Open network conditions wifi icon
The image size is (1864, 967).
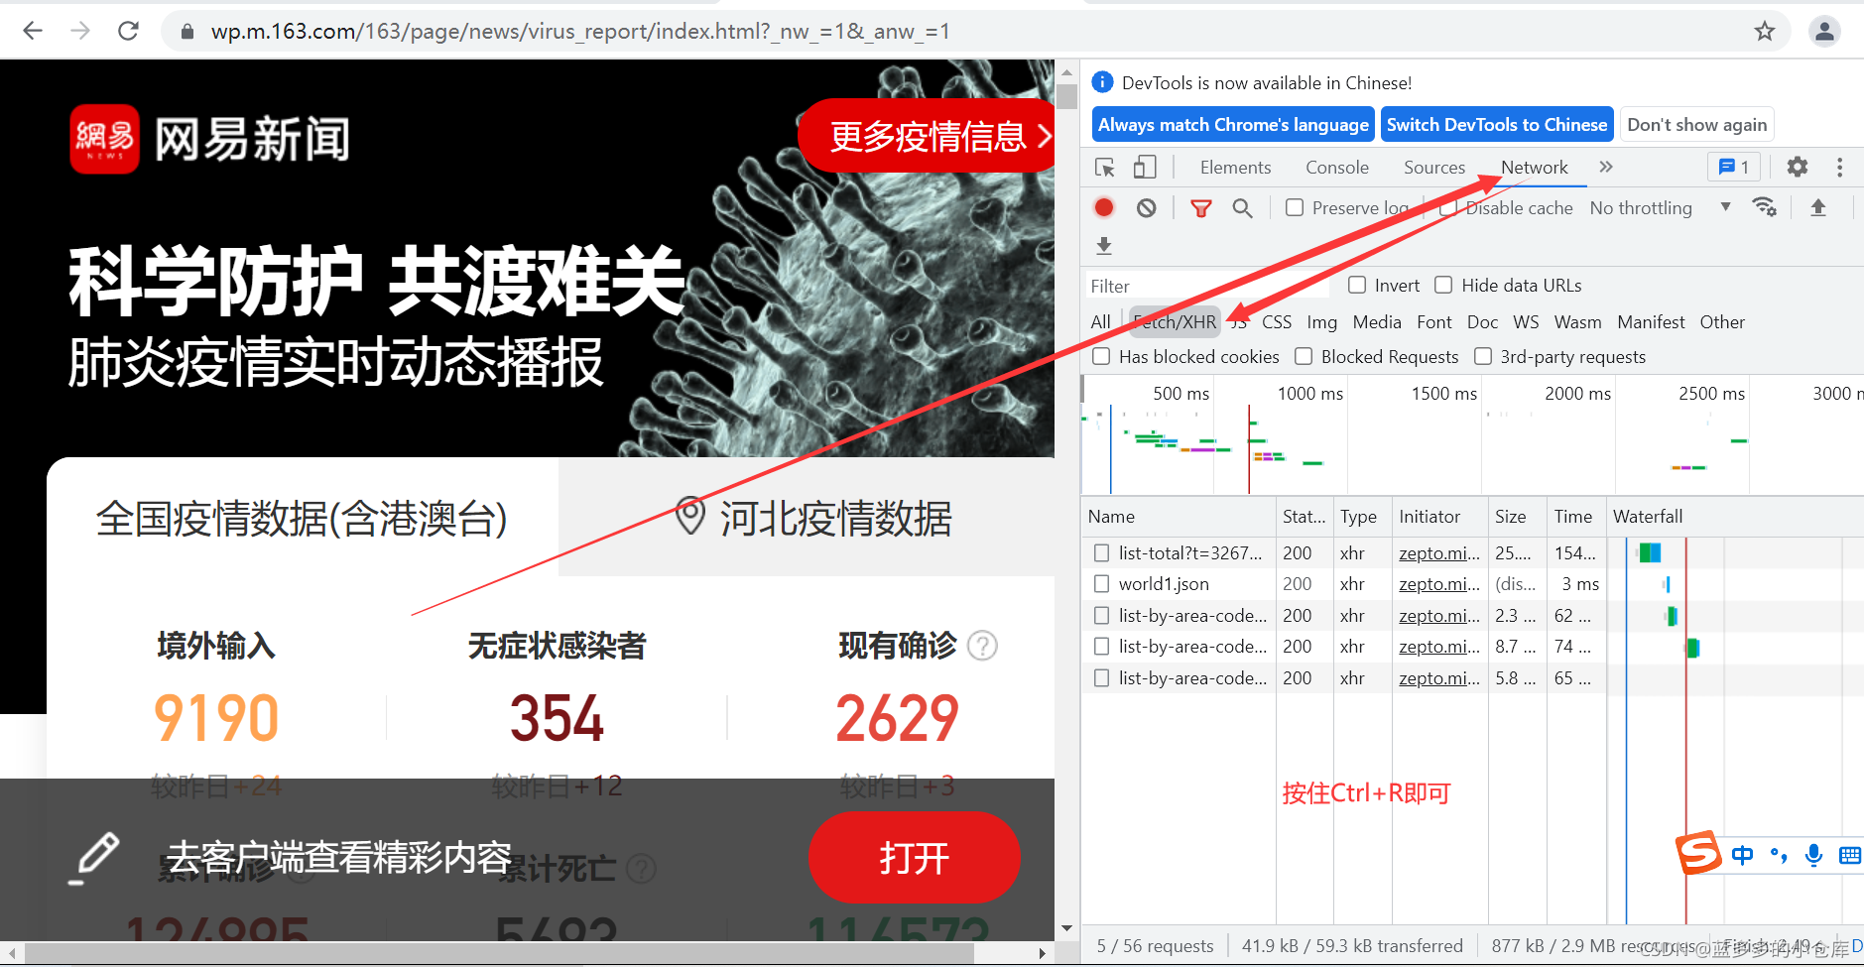pyautogui.click(x=1764, y=206)
